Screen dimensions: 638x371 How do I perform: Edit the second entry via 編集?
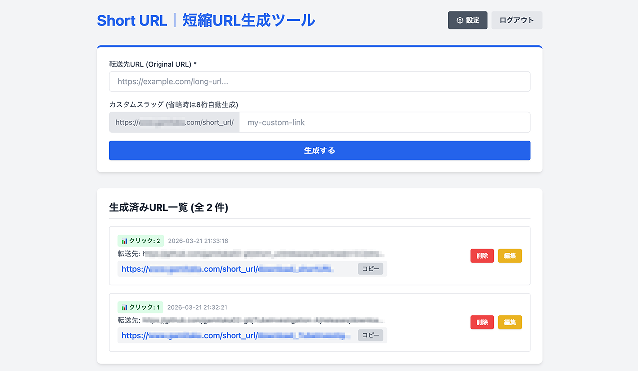pos(509,322)
